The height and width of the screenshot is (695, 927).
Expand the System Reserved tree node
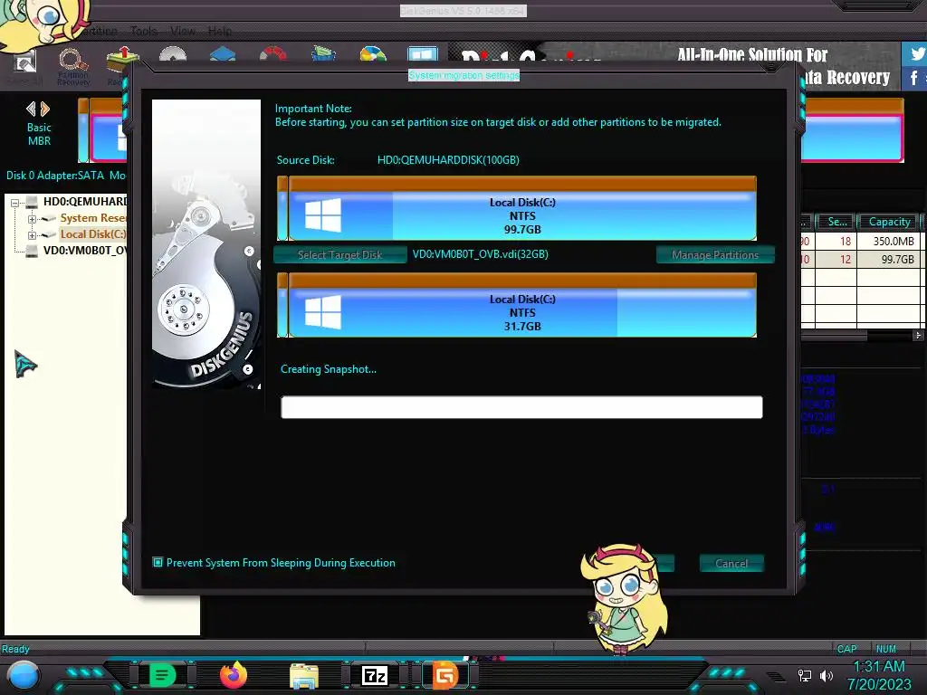(32, 219)
